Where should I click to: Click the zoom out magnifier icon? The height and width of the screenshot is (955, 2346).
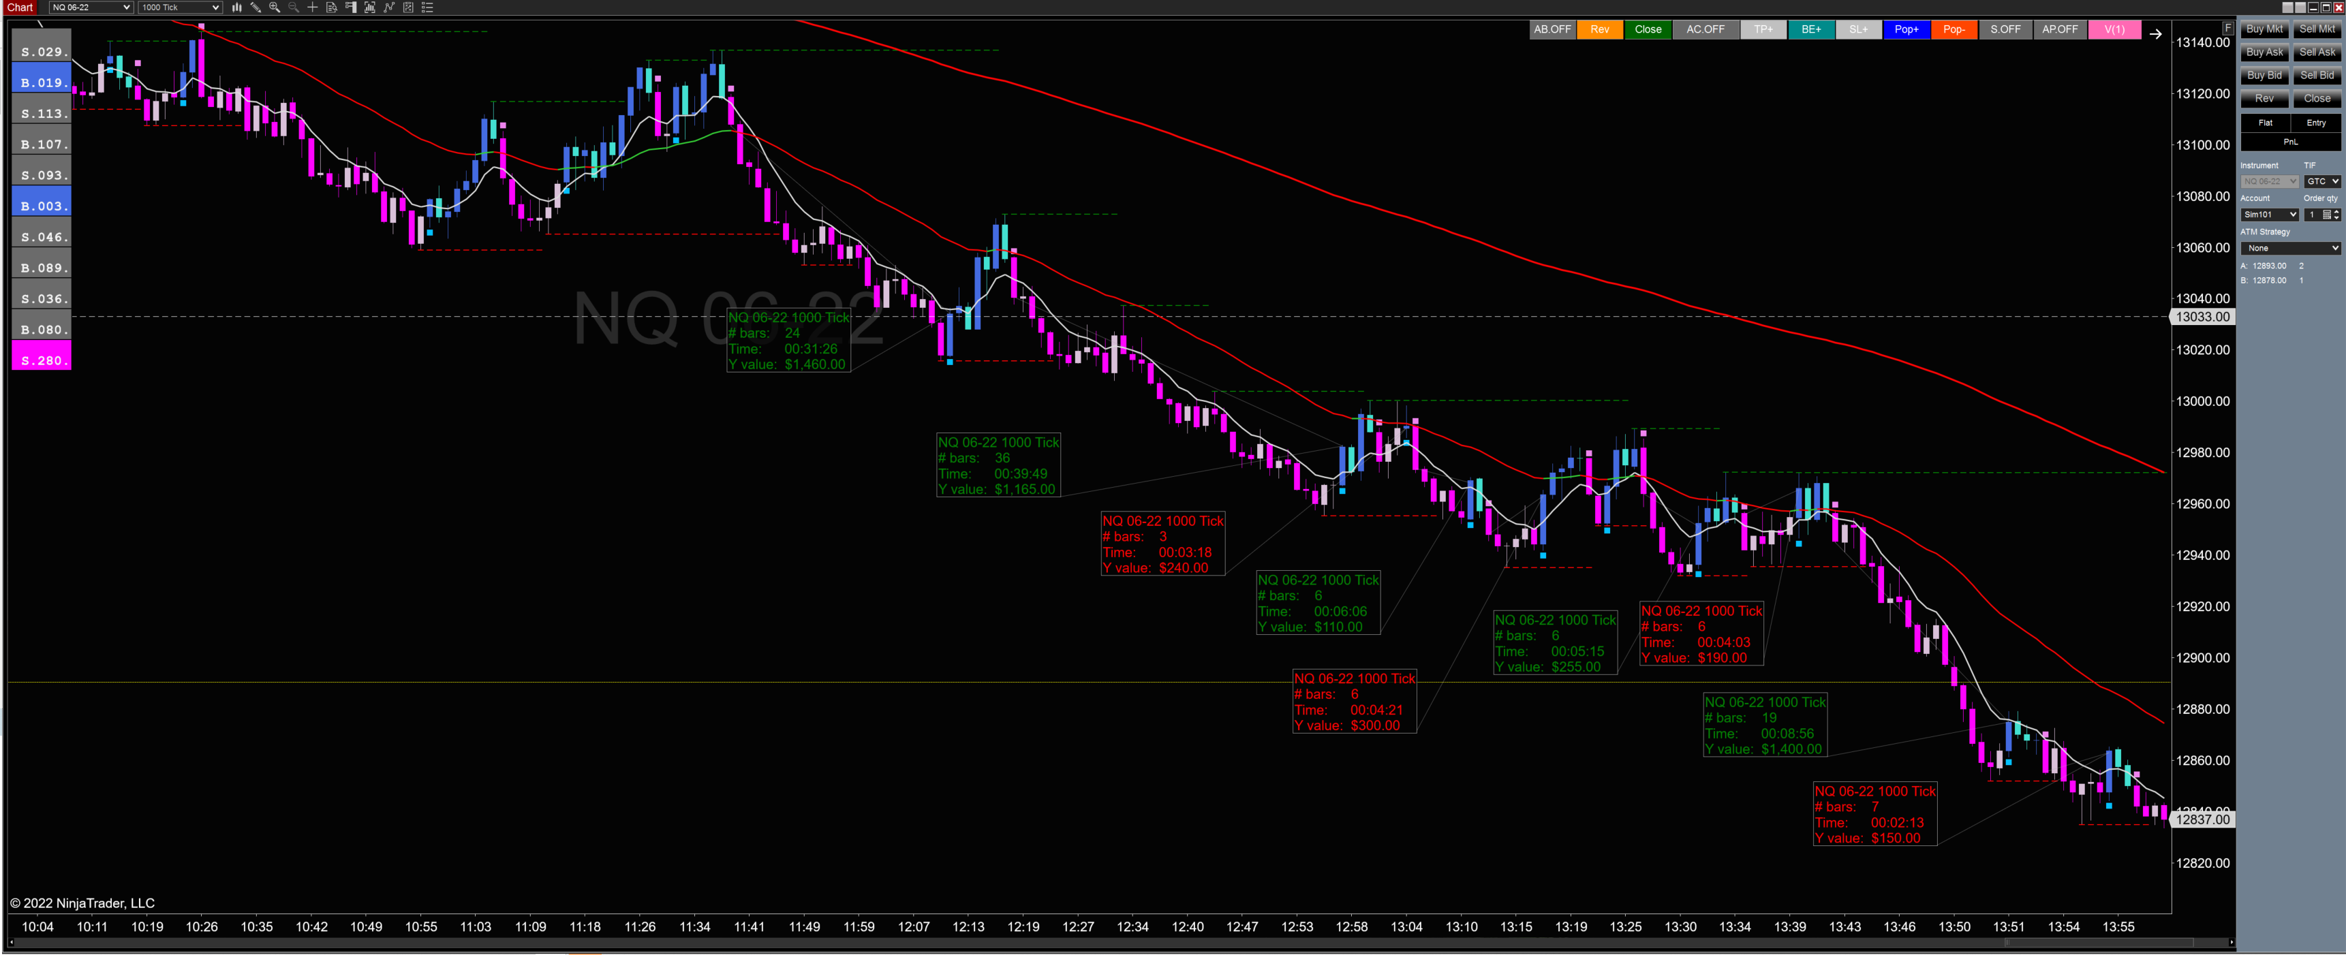[x=293, y=7]
